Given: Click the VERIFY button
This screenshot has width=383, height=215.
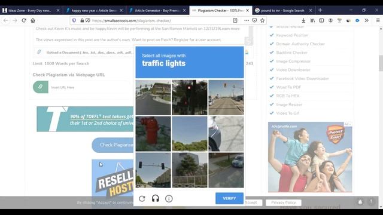Looking at the screenshot, I should pos(229,198).
